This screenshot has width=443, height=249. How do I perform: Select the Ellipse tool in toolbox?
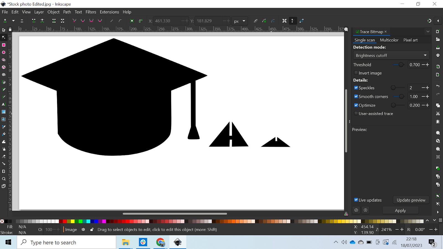click(x=4, y=53)
